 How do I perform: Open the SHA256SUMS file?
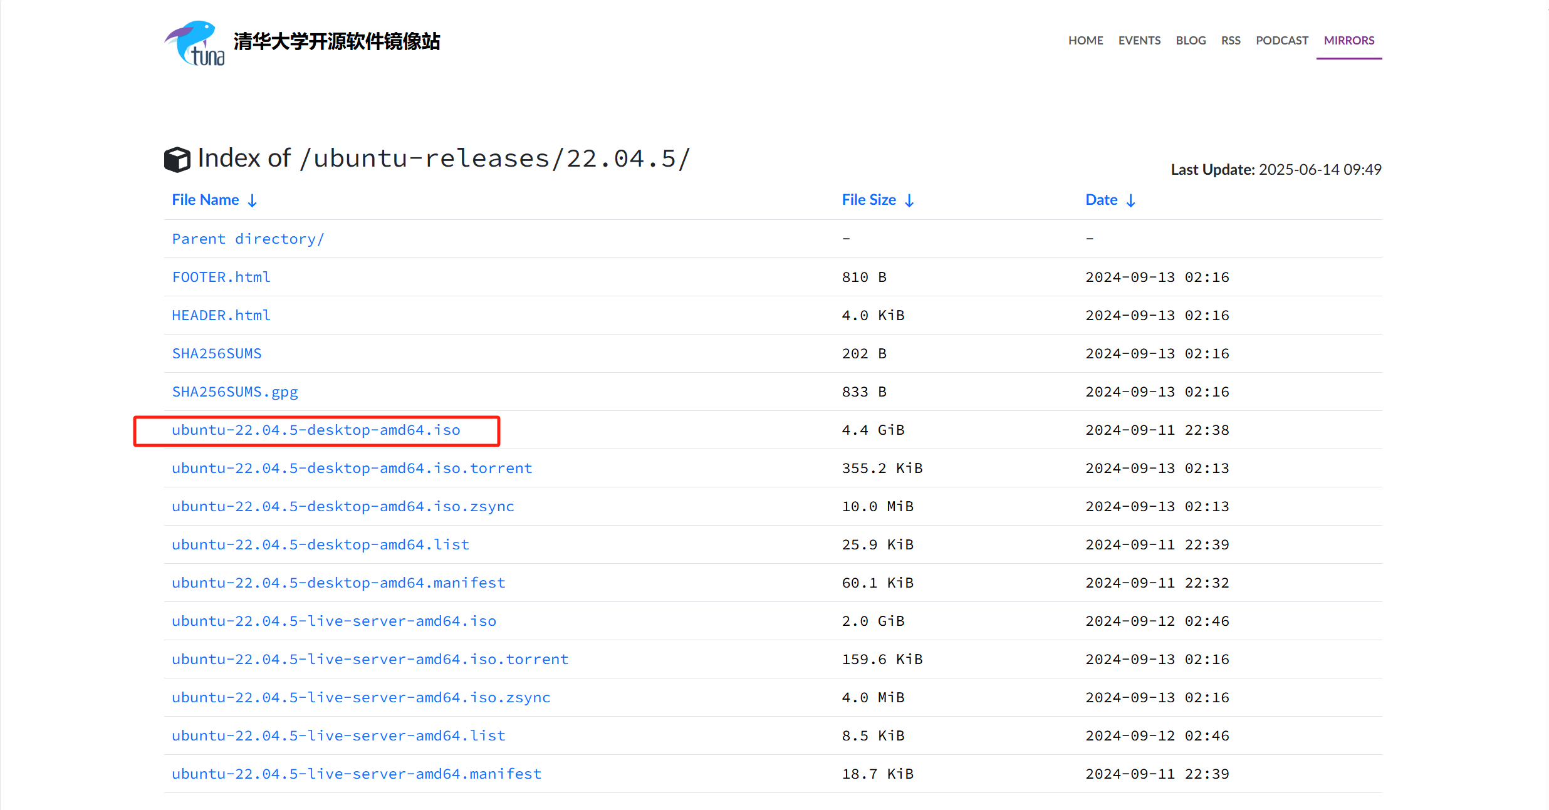coord(217,353)
